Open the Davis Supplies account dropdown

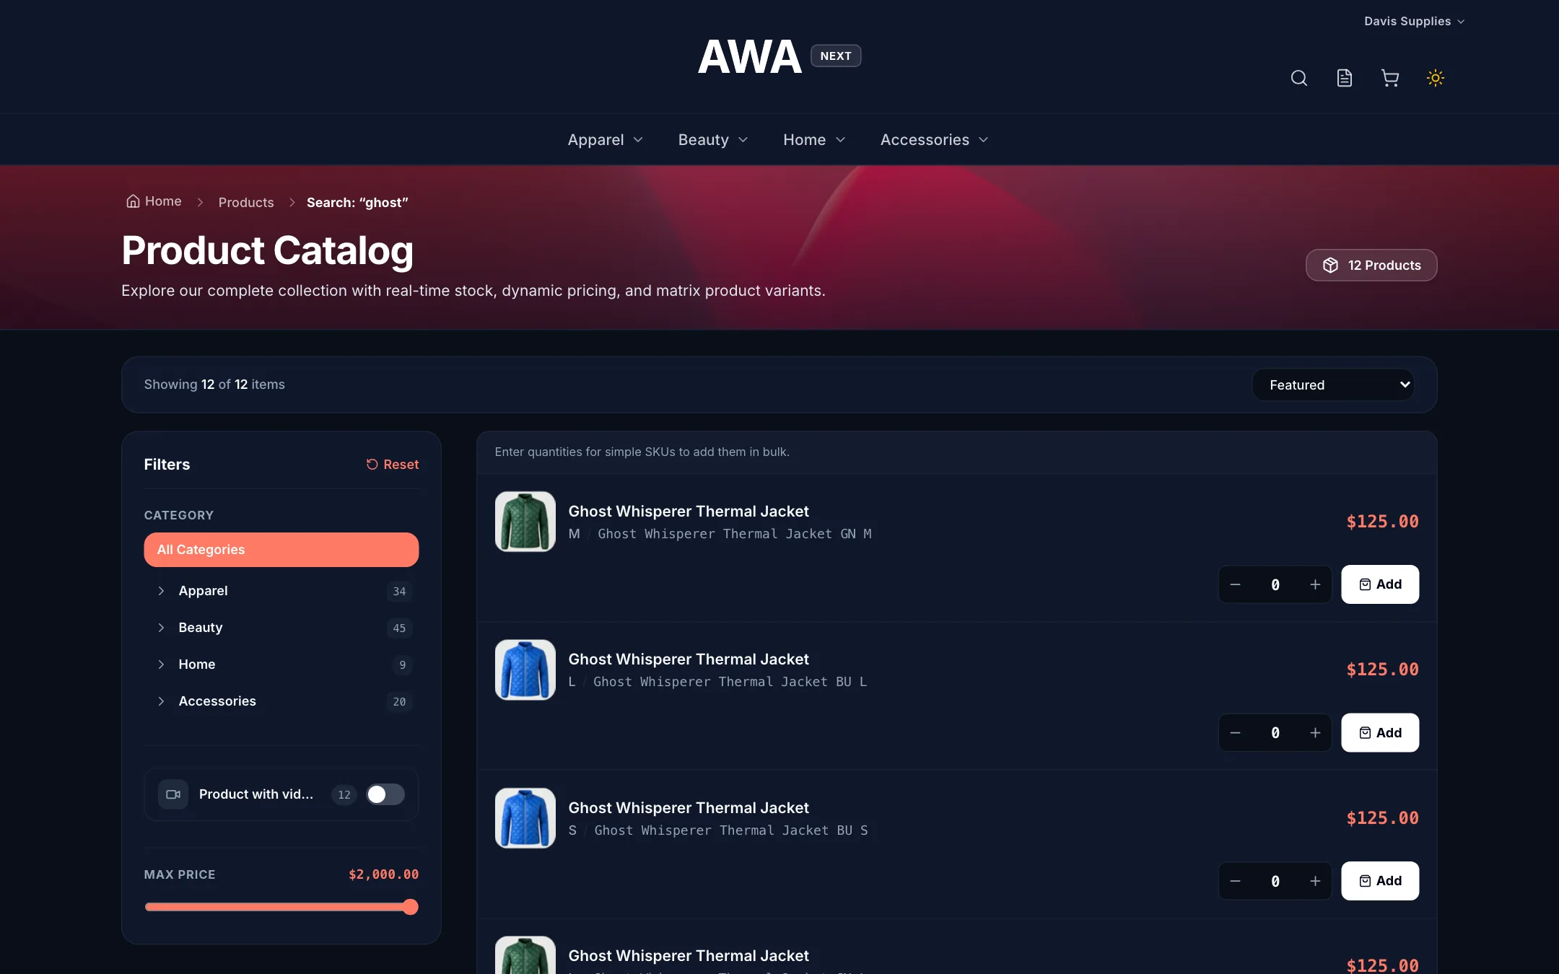(x=1414, y=22)
